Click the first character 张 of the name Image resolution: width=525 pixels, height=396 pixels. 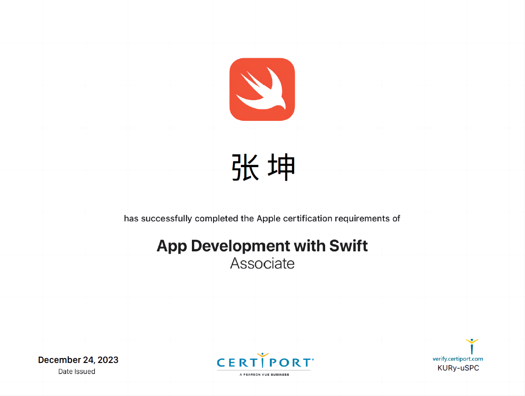(x=246, y=168)
